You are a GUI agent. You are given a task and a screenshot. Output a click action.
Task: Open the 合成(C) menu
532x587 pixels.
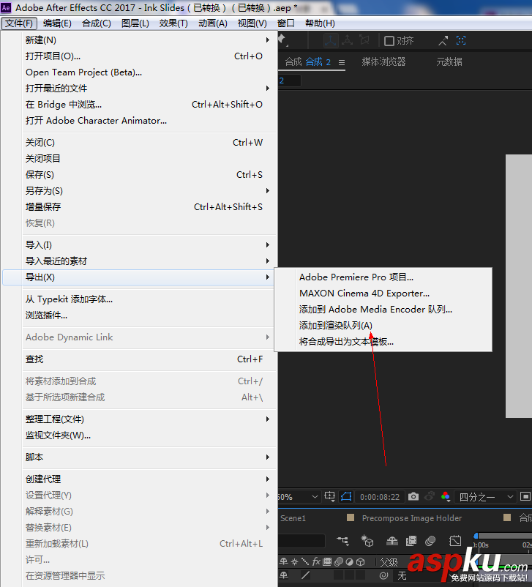(96, 23)
